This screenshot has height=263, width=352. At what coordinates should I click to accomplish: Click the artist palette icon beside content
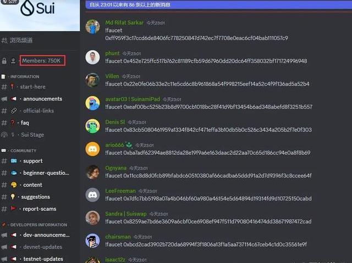coord(14,185)
